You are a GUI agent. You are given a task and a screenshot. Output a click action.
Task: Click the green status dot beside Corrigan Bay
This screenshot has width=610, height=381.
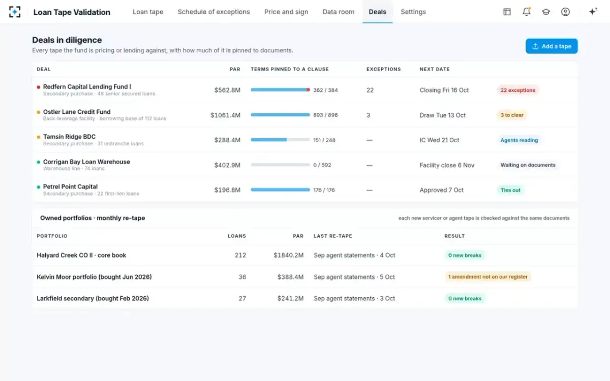[39, 162]
